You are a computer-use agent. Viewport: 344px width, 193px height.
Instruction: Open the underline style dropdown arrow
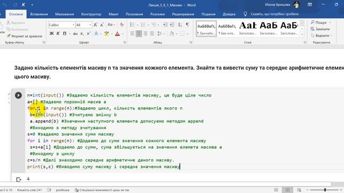(x=69, y=34)
